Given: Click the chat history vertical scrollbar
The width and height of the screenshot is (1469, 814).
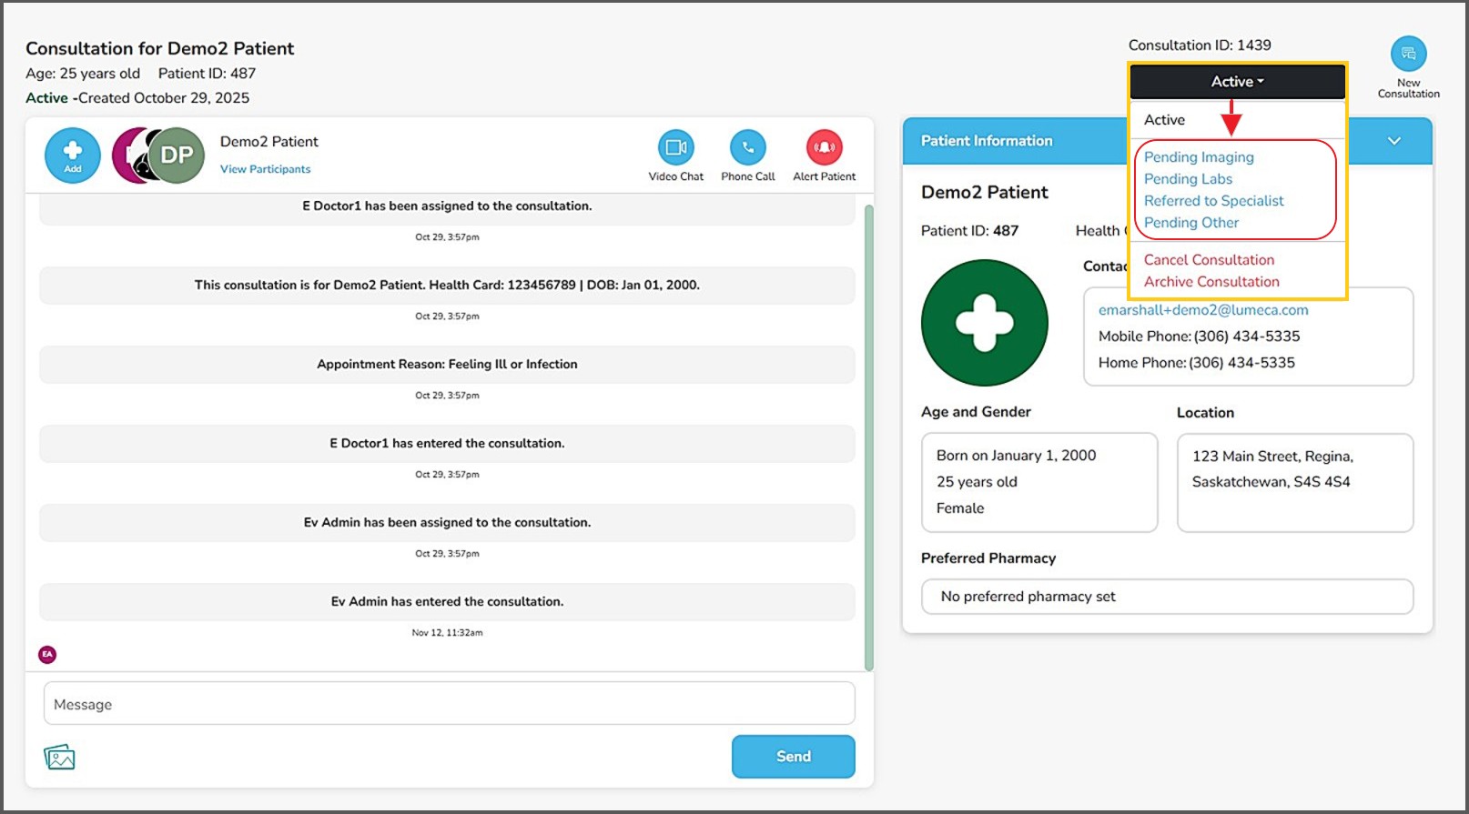Looking at the screenshot, I should (x=868, y=437).
